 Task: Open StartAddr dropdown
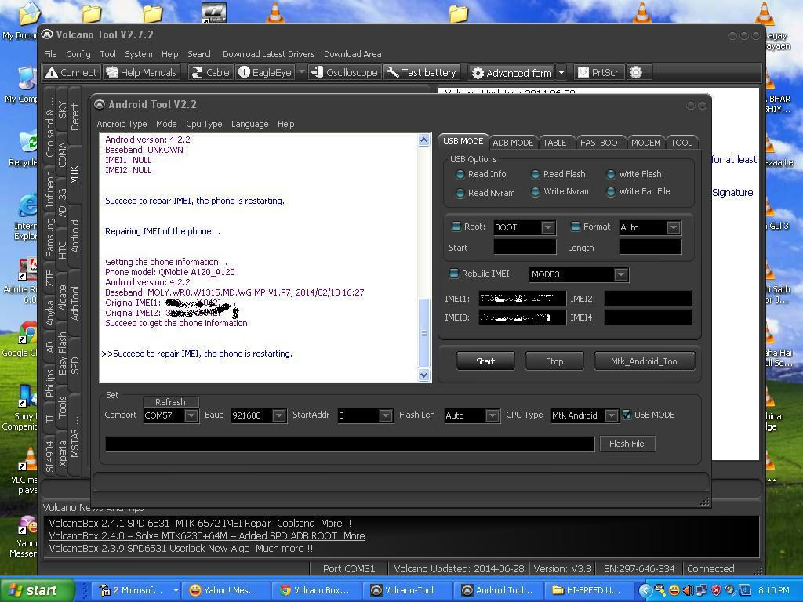pyautogui.click(x=386, y=415)
